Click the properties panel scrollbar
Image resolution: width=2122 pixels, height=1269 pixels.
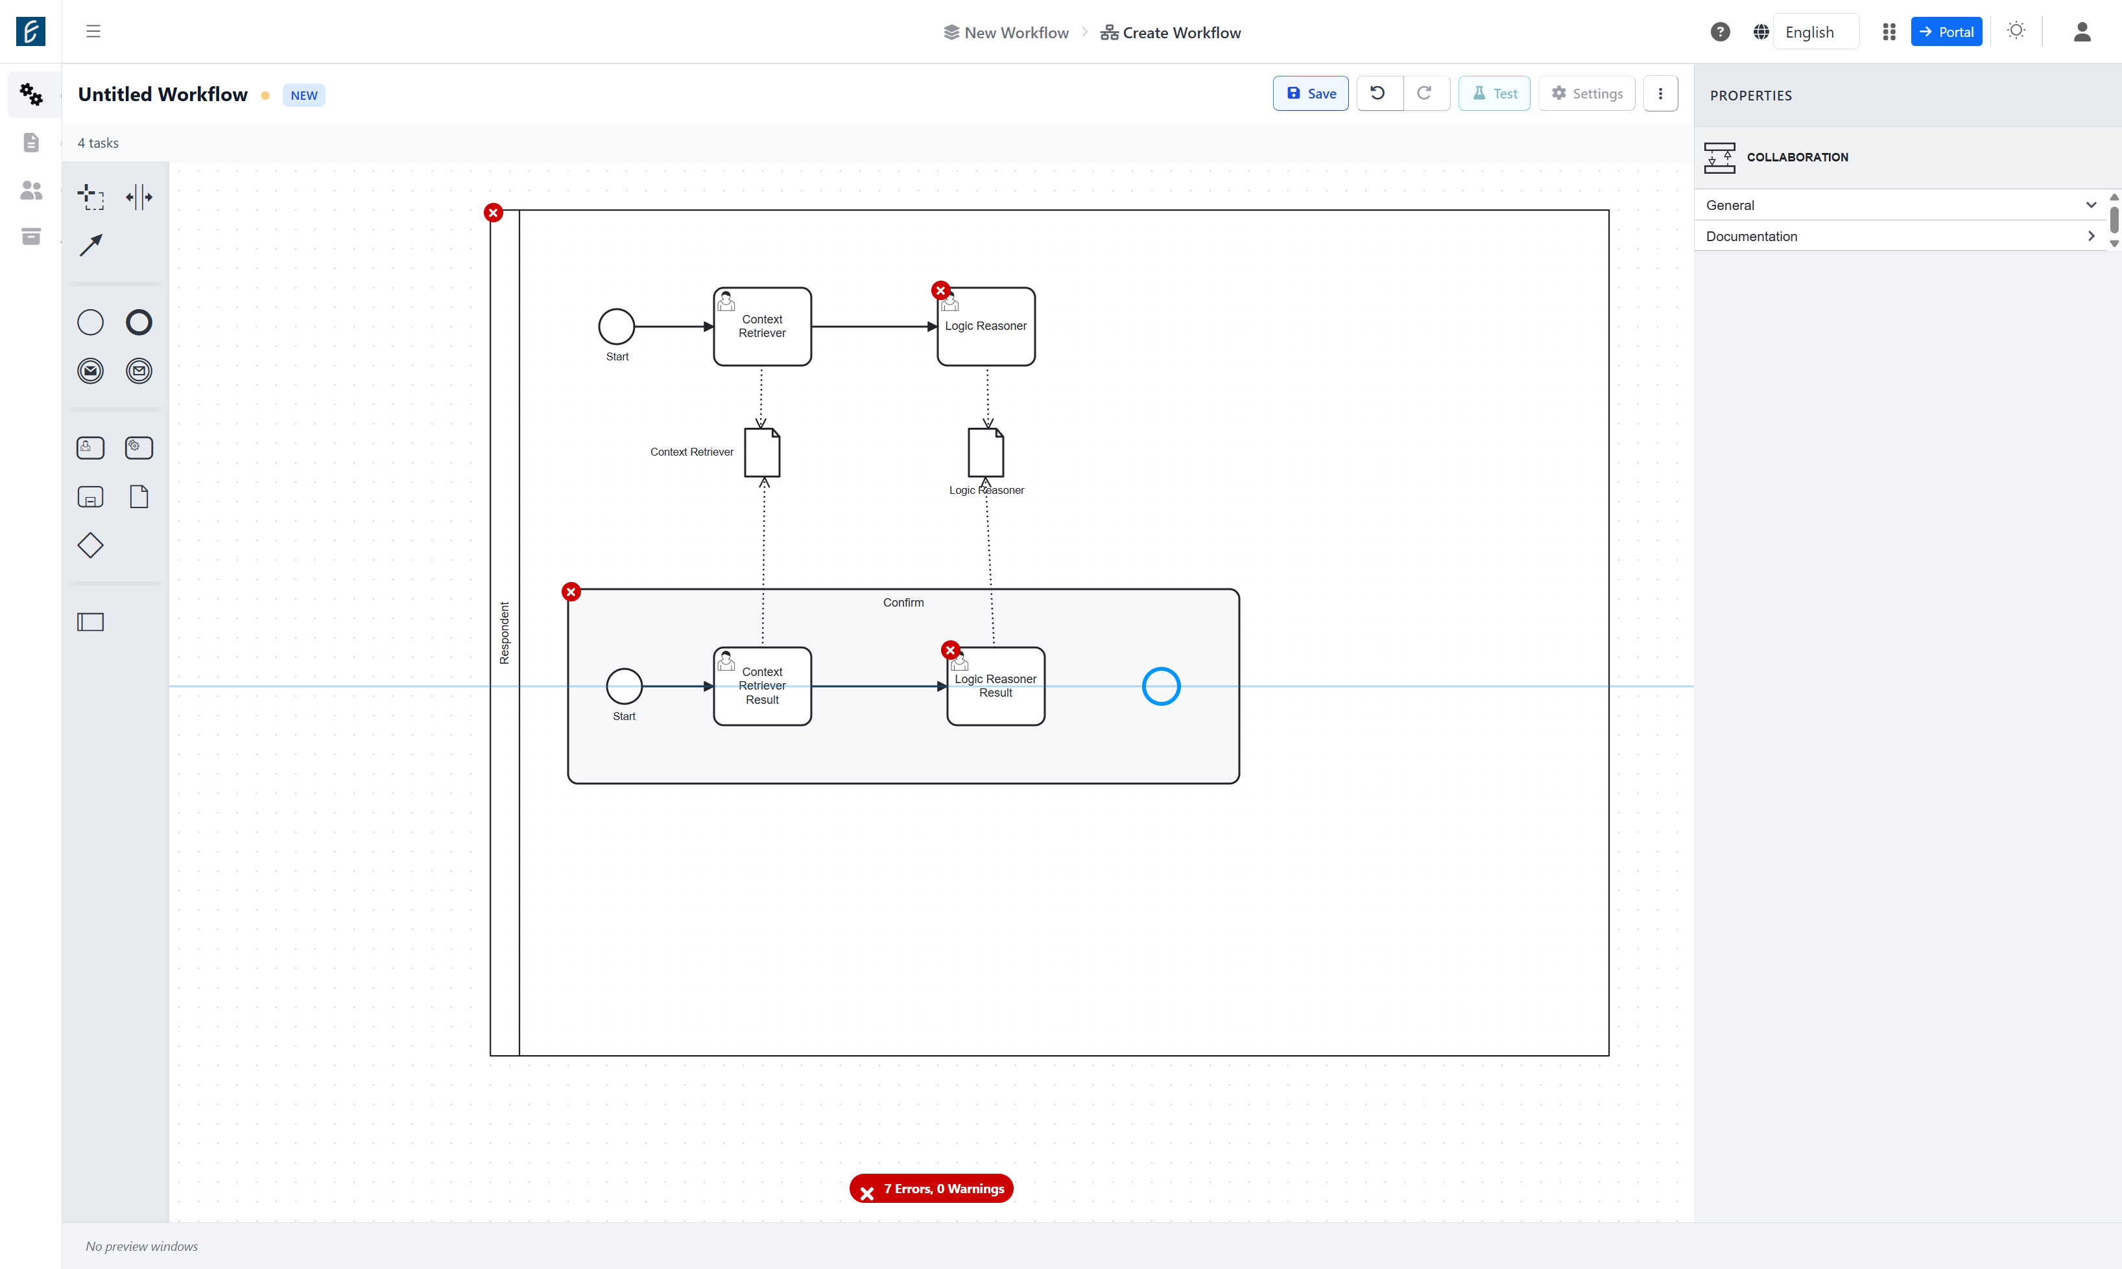point(2114,220)
